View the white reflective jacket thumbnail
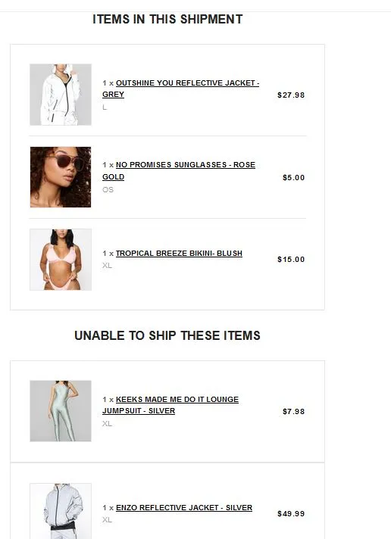Image resolution: width=391 pixels, height=539 pixels. point(61,95)
